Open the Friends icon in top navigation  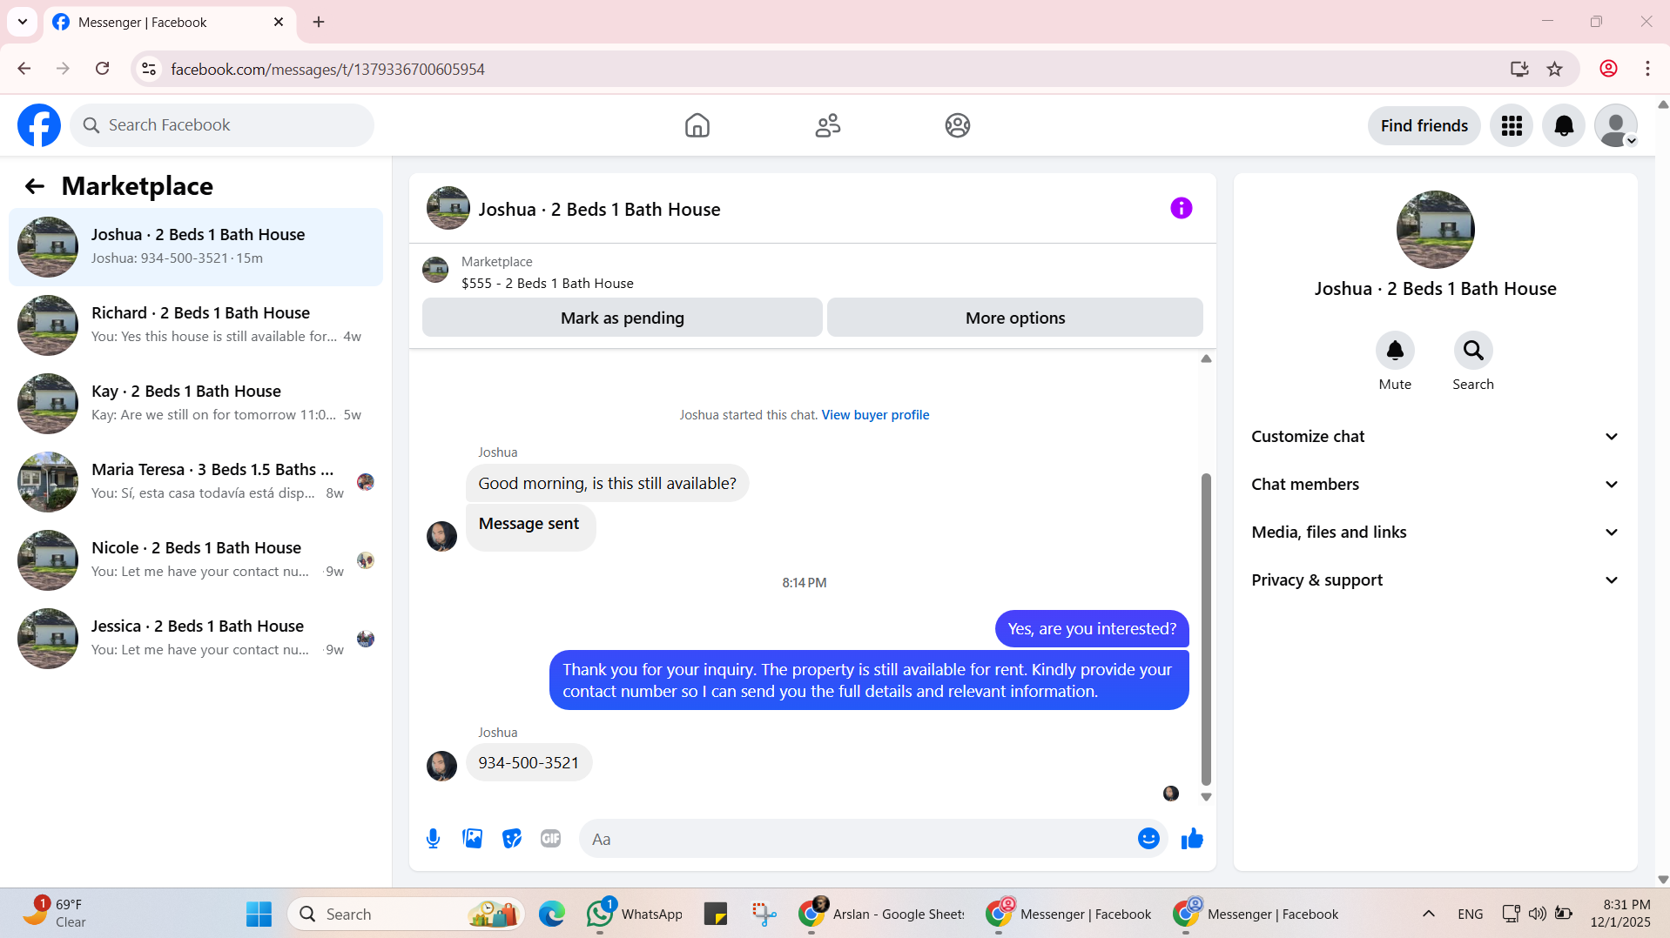pyautogui.click(x=827, y=125)
